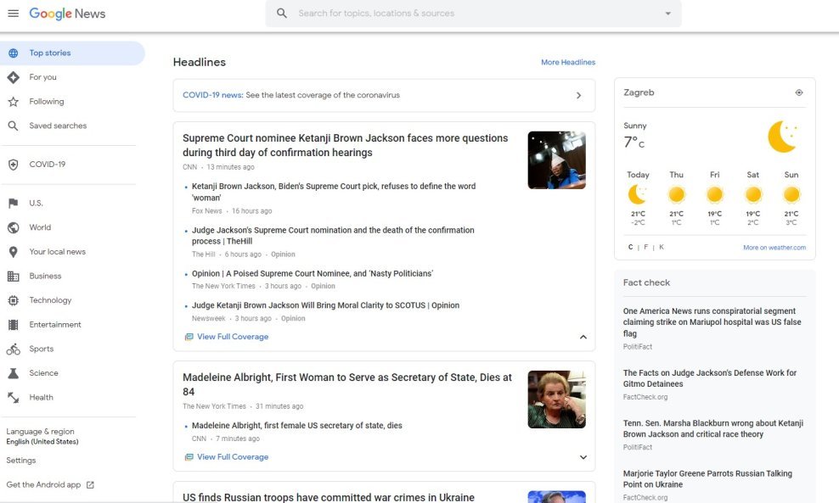
Task: Open CNN article on Albright's death
Action: (297, 426)
